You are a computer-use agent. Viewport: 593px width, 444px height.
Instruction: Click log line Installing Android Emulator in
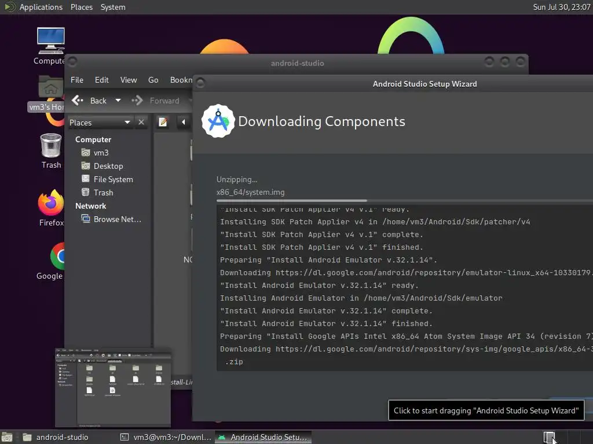click(x=361, y=298)
